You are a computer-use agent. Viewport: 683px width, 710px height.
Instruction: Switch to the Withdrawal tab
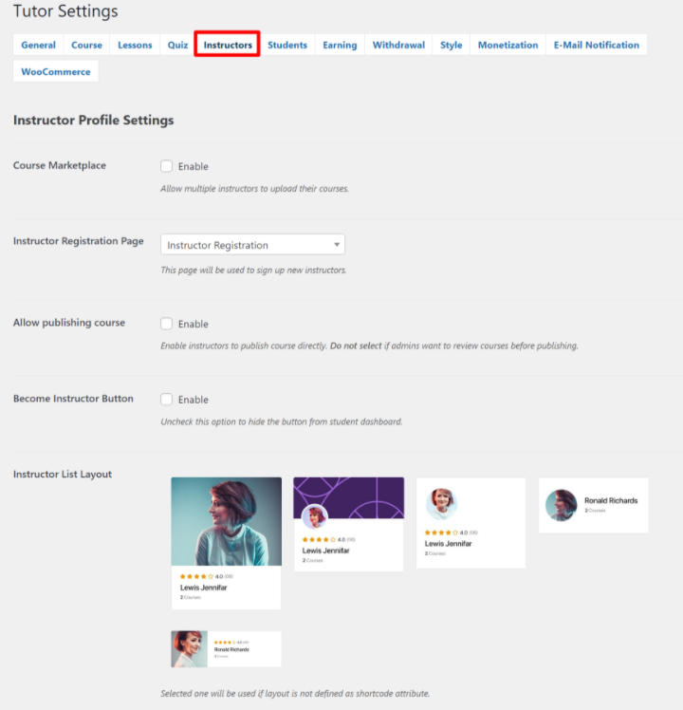[398, 45]
